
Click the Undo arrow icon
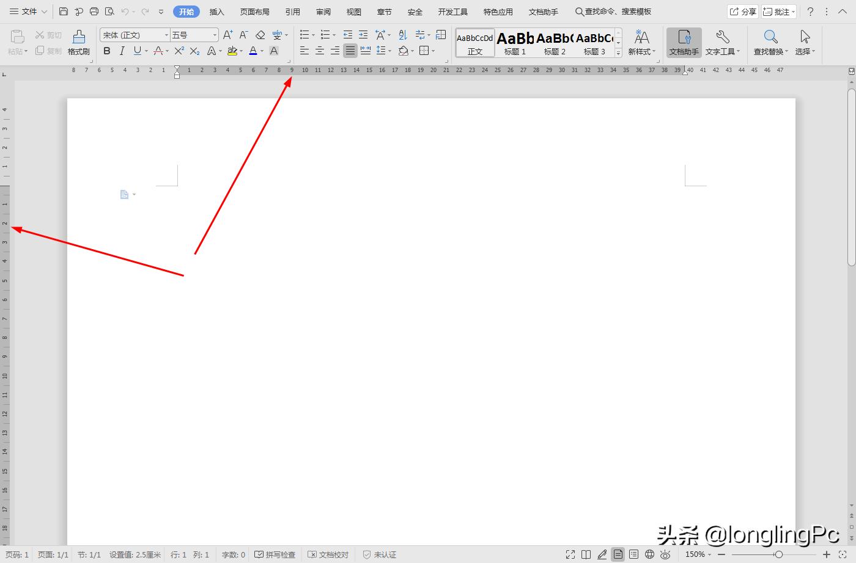click(125, 12)
